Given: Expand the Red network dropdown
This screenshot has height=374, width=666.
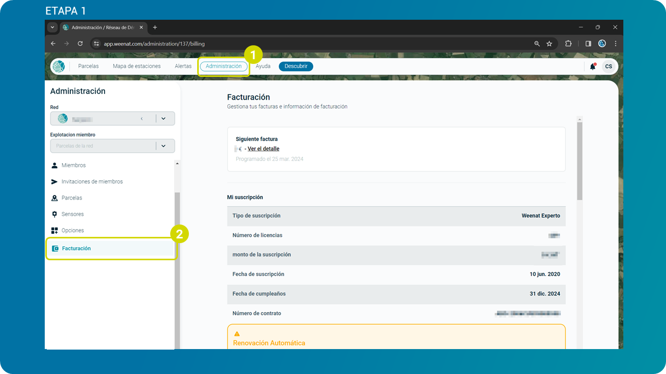Looking at the screenshot, I should pyautogui.click(x=163, y=118).
